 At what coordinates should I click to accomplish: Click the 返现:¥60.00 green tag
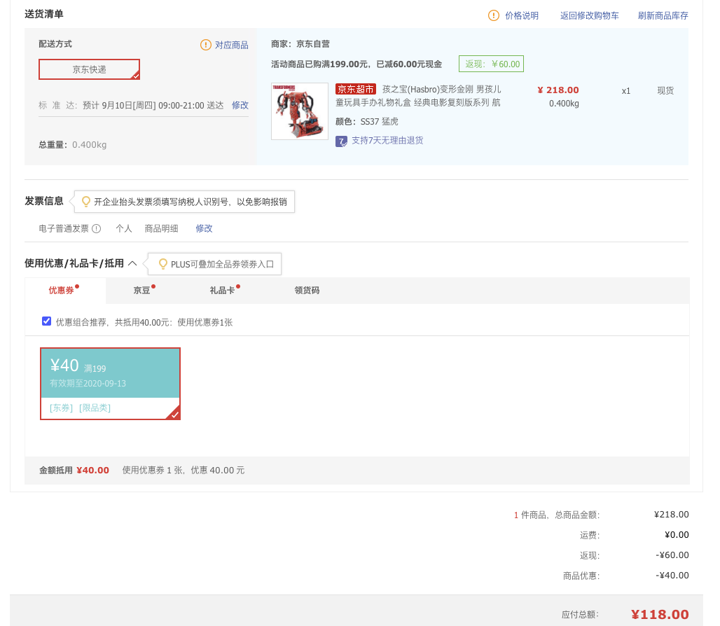click(492, 64)
